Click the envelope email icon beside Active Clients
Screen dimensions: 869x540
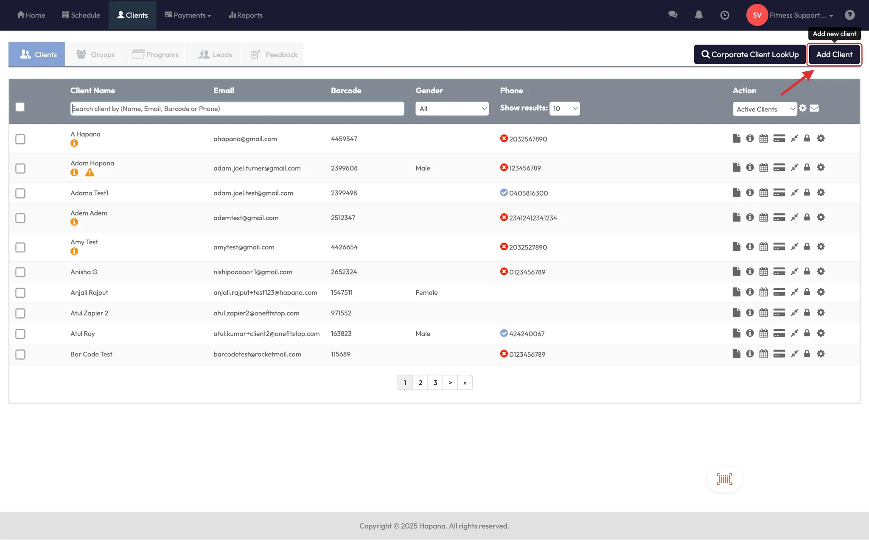click(814, 108)
